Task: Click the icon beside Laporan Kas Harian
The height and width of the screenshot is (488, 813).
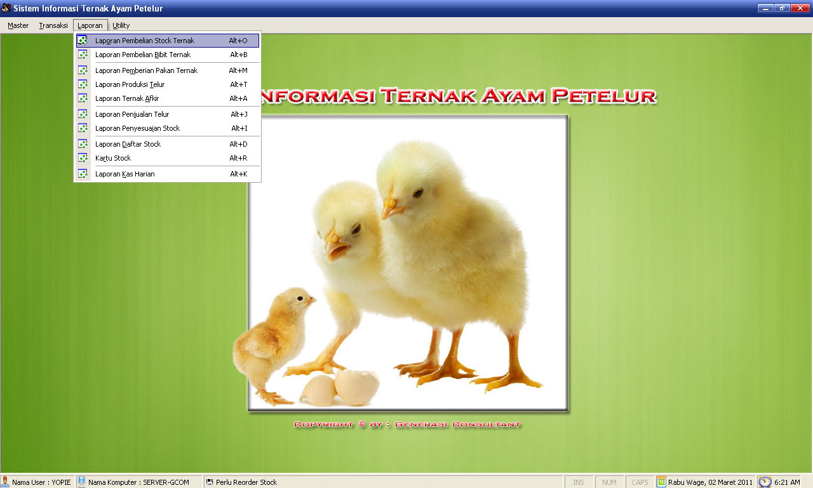Action: point(83,174)
